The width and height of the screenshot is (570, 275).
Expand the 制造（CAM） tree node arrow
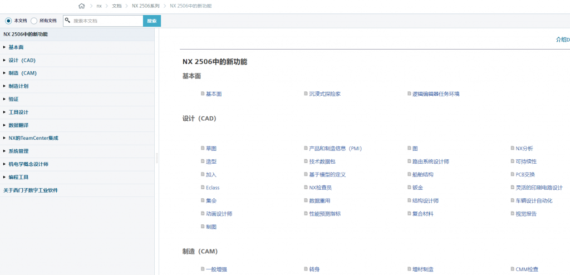tap(4, 73)
